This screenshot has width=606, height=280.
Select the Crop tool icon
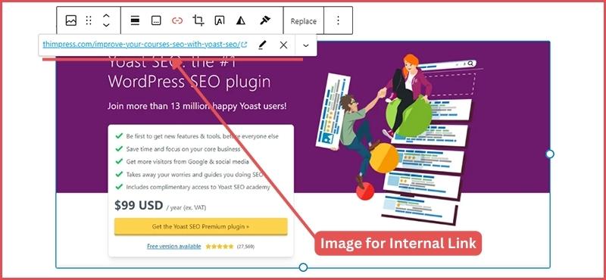(x=198, y=20)
